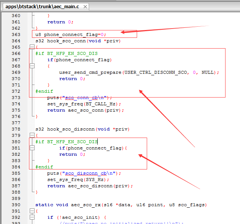The width and height of the screenshot is (240, 224).
Task: Click the puts "sco_disconn_cb\n" statement
Action: click(x=84, y=174)
